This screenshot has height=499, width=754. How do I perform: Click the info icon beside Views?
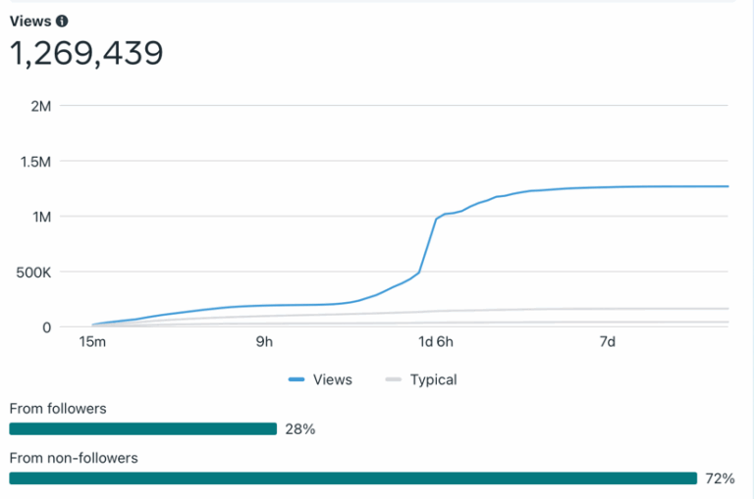(62, 22)
